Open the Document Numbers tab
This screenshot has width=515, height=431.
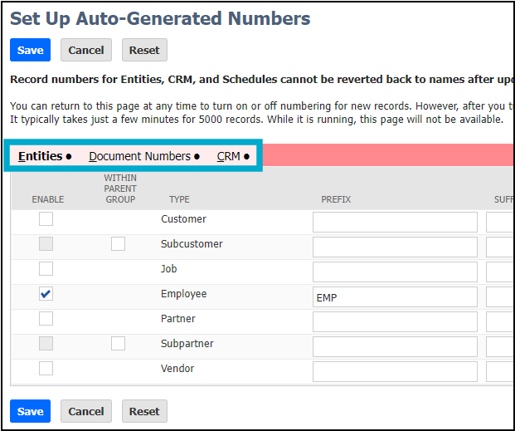139,156
